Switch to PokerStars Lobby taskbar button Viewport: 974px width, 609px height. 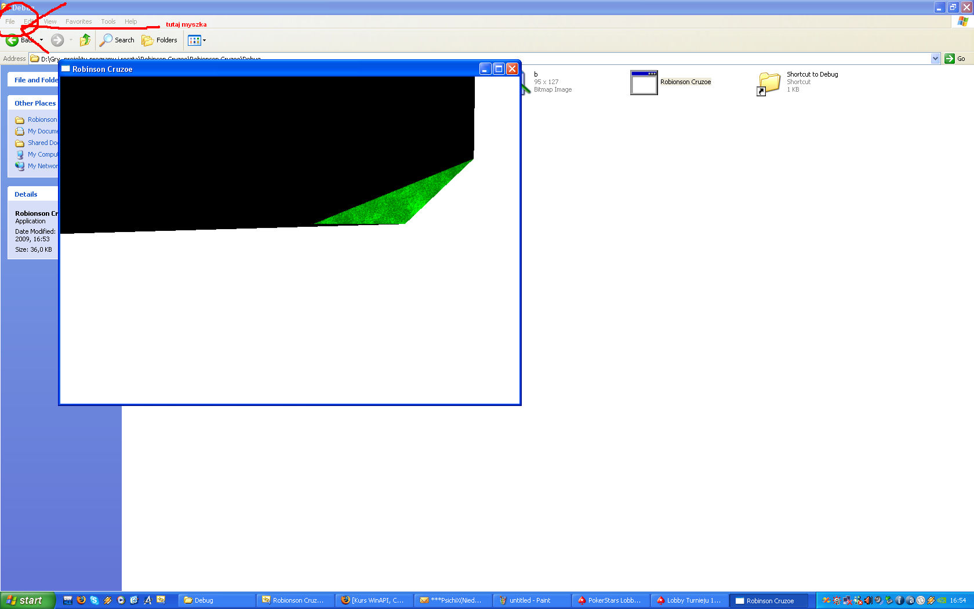point(610,600)
